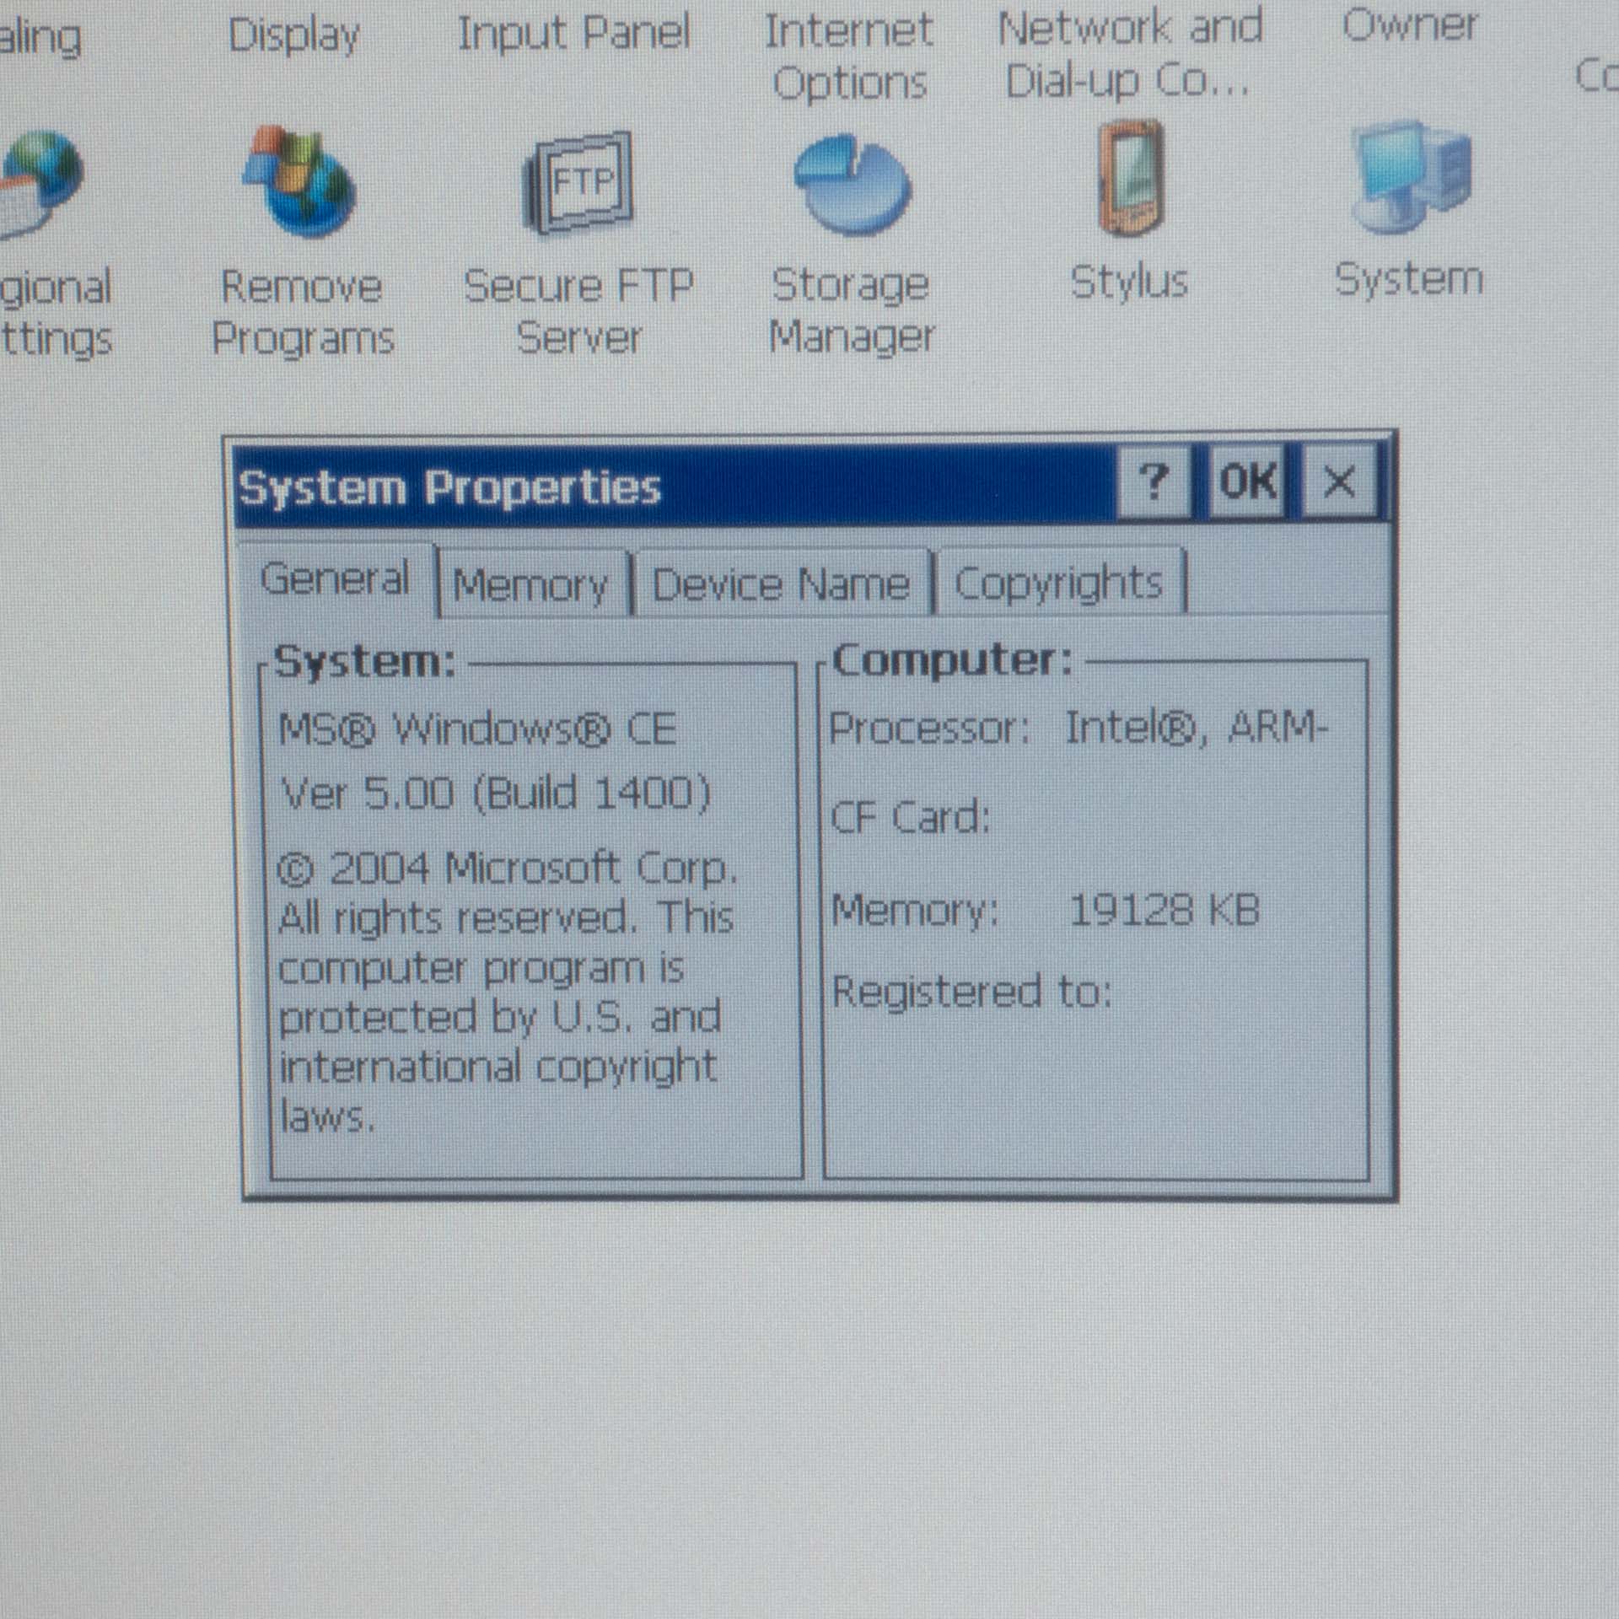Viewport: 1619px width, 1619px height.
Task: Click the 19128 KB memory value
Action: 1164,911
